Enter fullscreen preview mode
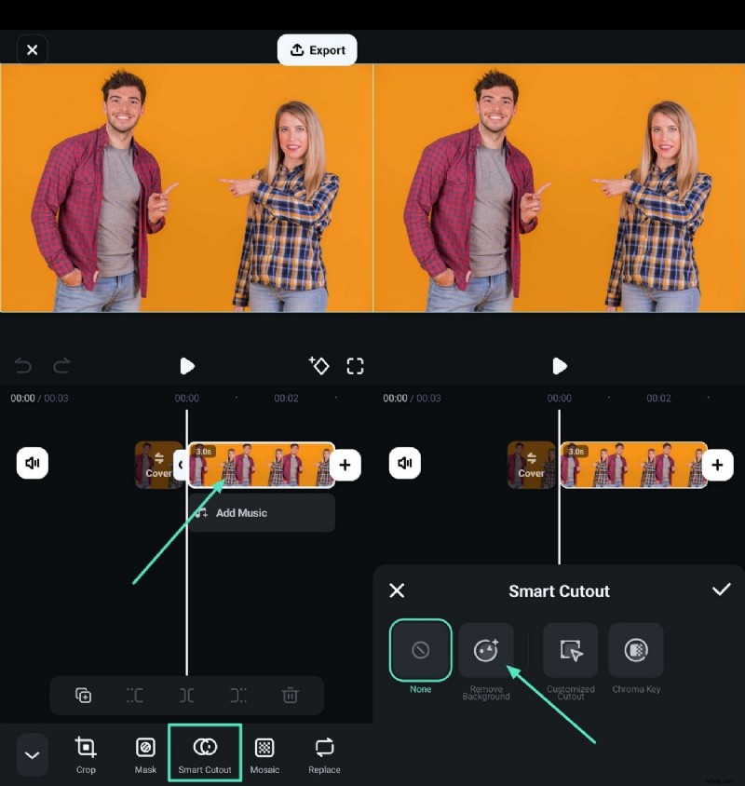Screen dimensions: 745x786 355,366
